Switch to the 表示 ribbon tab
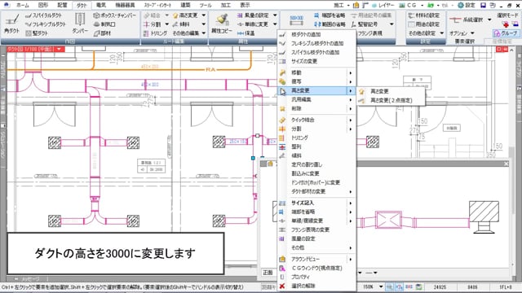The width and height of the screenshot is (522, 293). [x=245, y=6]
